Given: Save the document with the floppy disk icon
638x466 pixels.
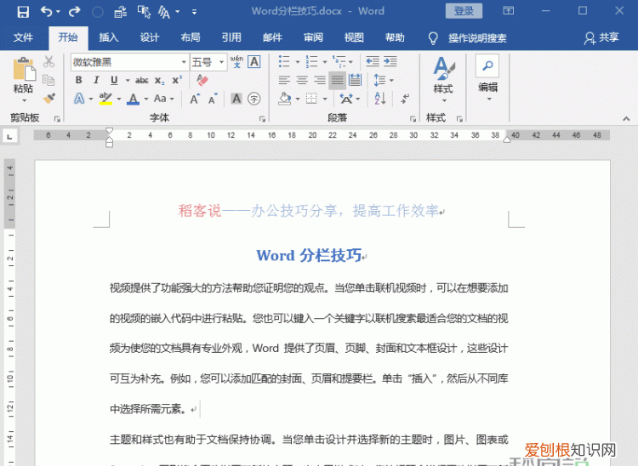Looking at the screenshot, I should [x=23, y=12].
